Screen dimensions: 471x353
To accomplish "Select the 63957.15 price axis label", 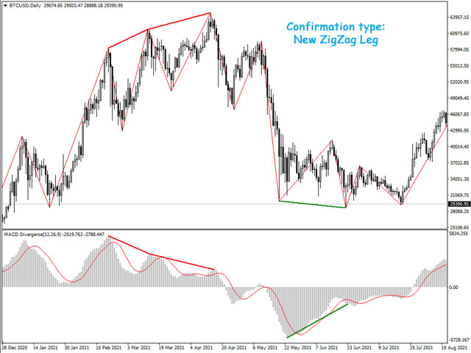I will 459,17.
